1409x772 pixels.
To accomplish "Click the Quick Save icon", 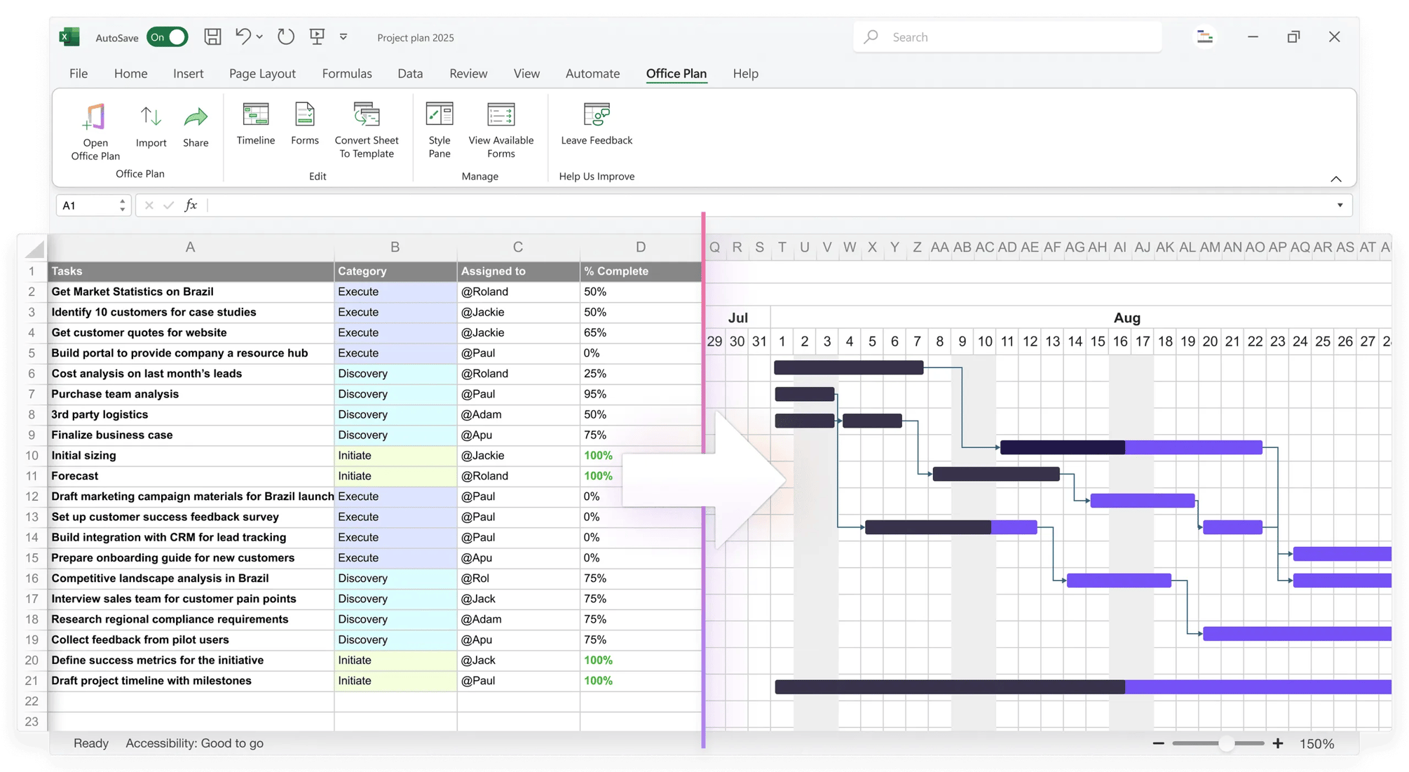I will click(x=212, y=36).
